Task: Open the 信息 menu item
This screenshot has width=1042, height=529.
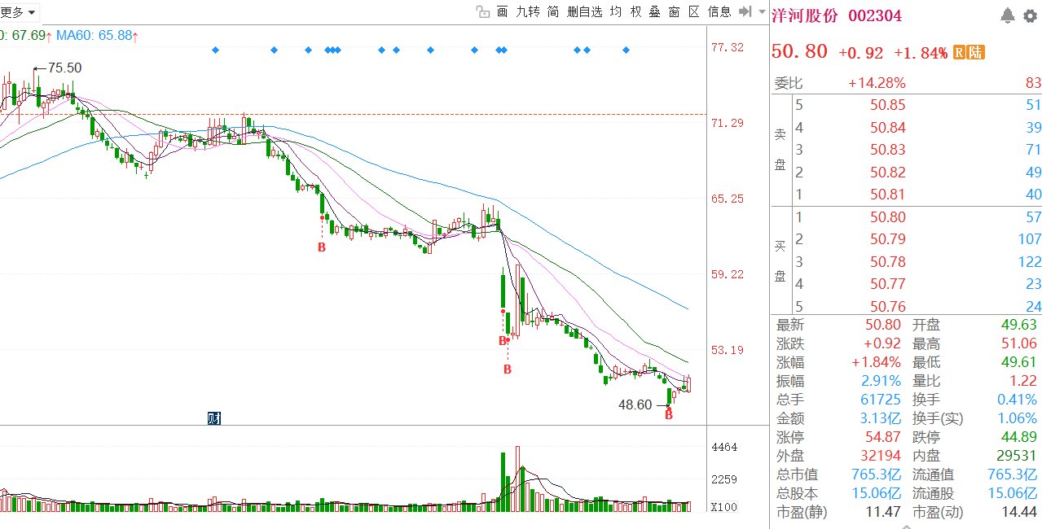Action: click(719, 11)
